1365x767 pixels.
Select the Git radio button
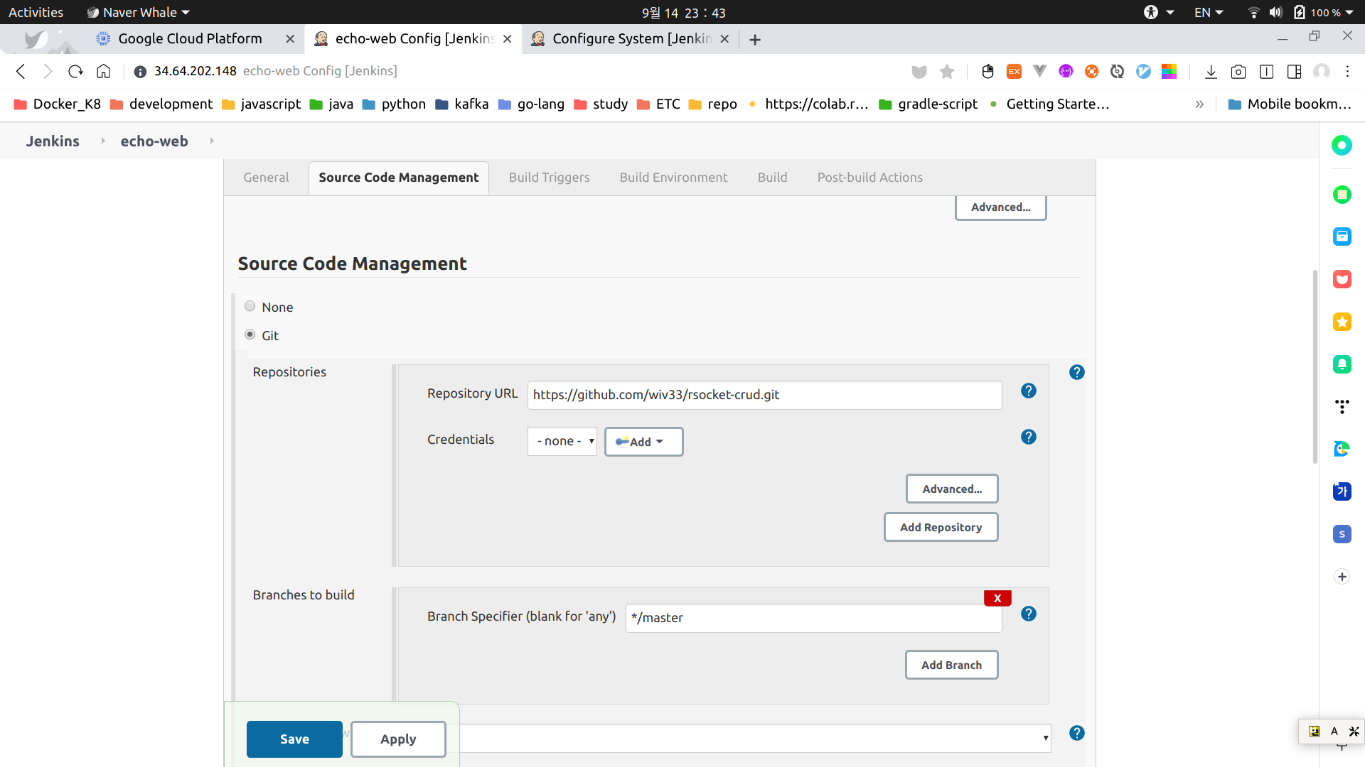pyautogui.click(x=250, y=334)
